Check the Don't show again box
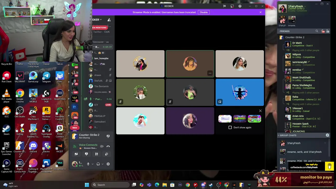336x189 pixels. 230,127
